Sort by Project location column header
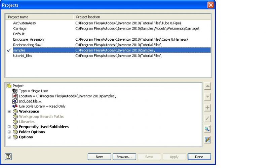This screenshot has height=168, width=269. pyautogui.click(x=142, y=17)
